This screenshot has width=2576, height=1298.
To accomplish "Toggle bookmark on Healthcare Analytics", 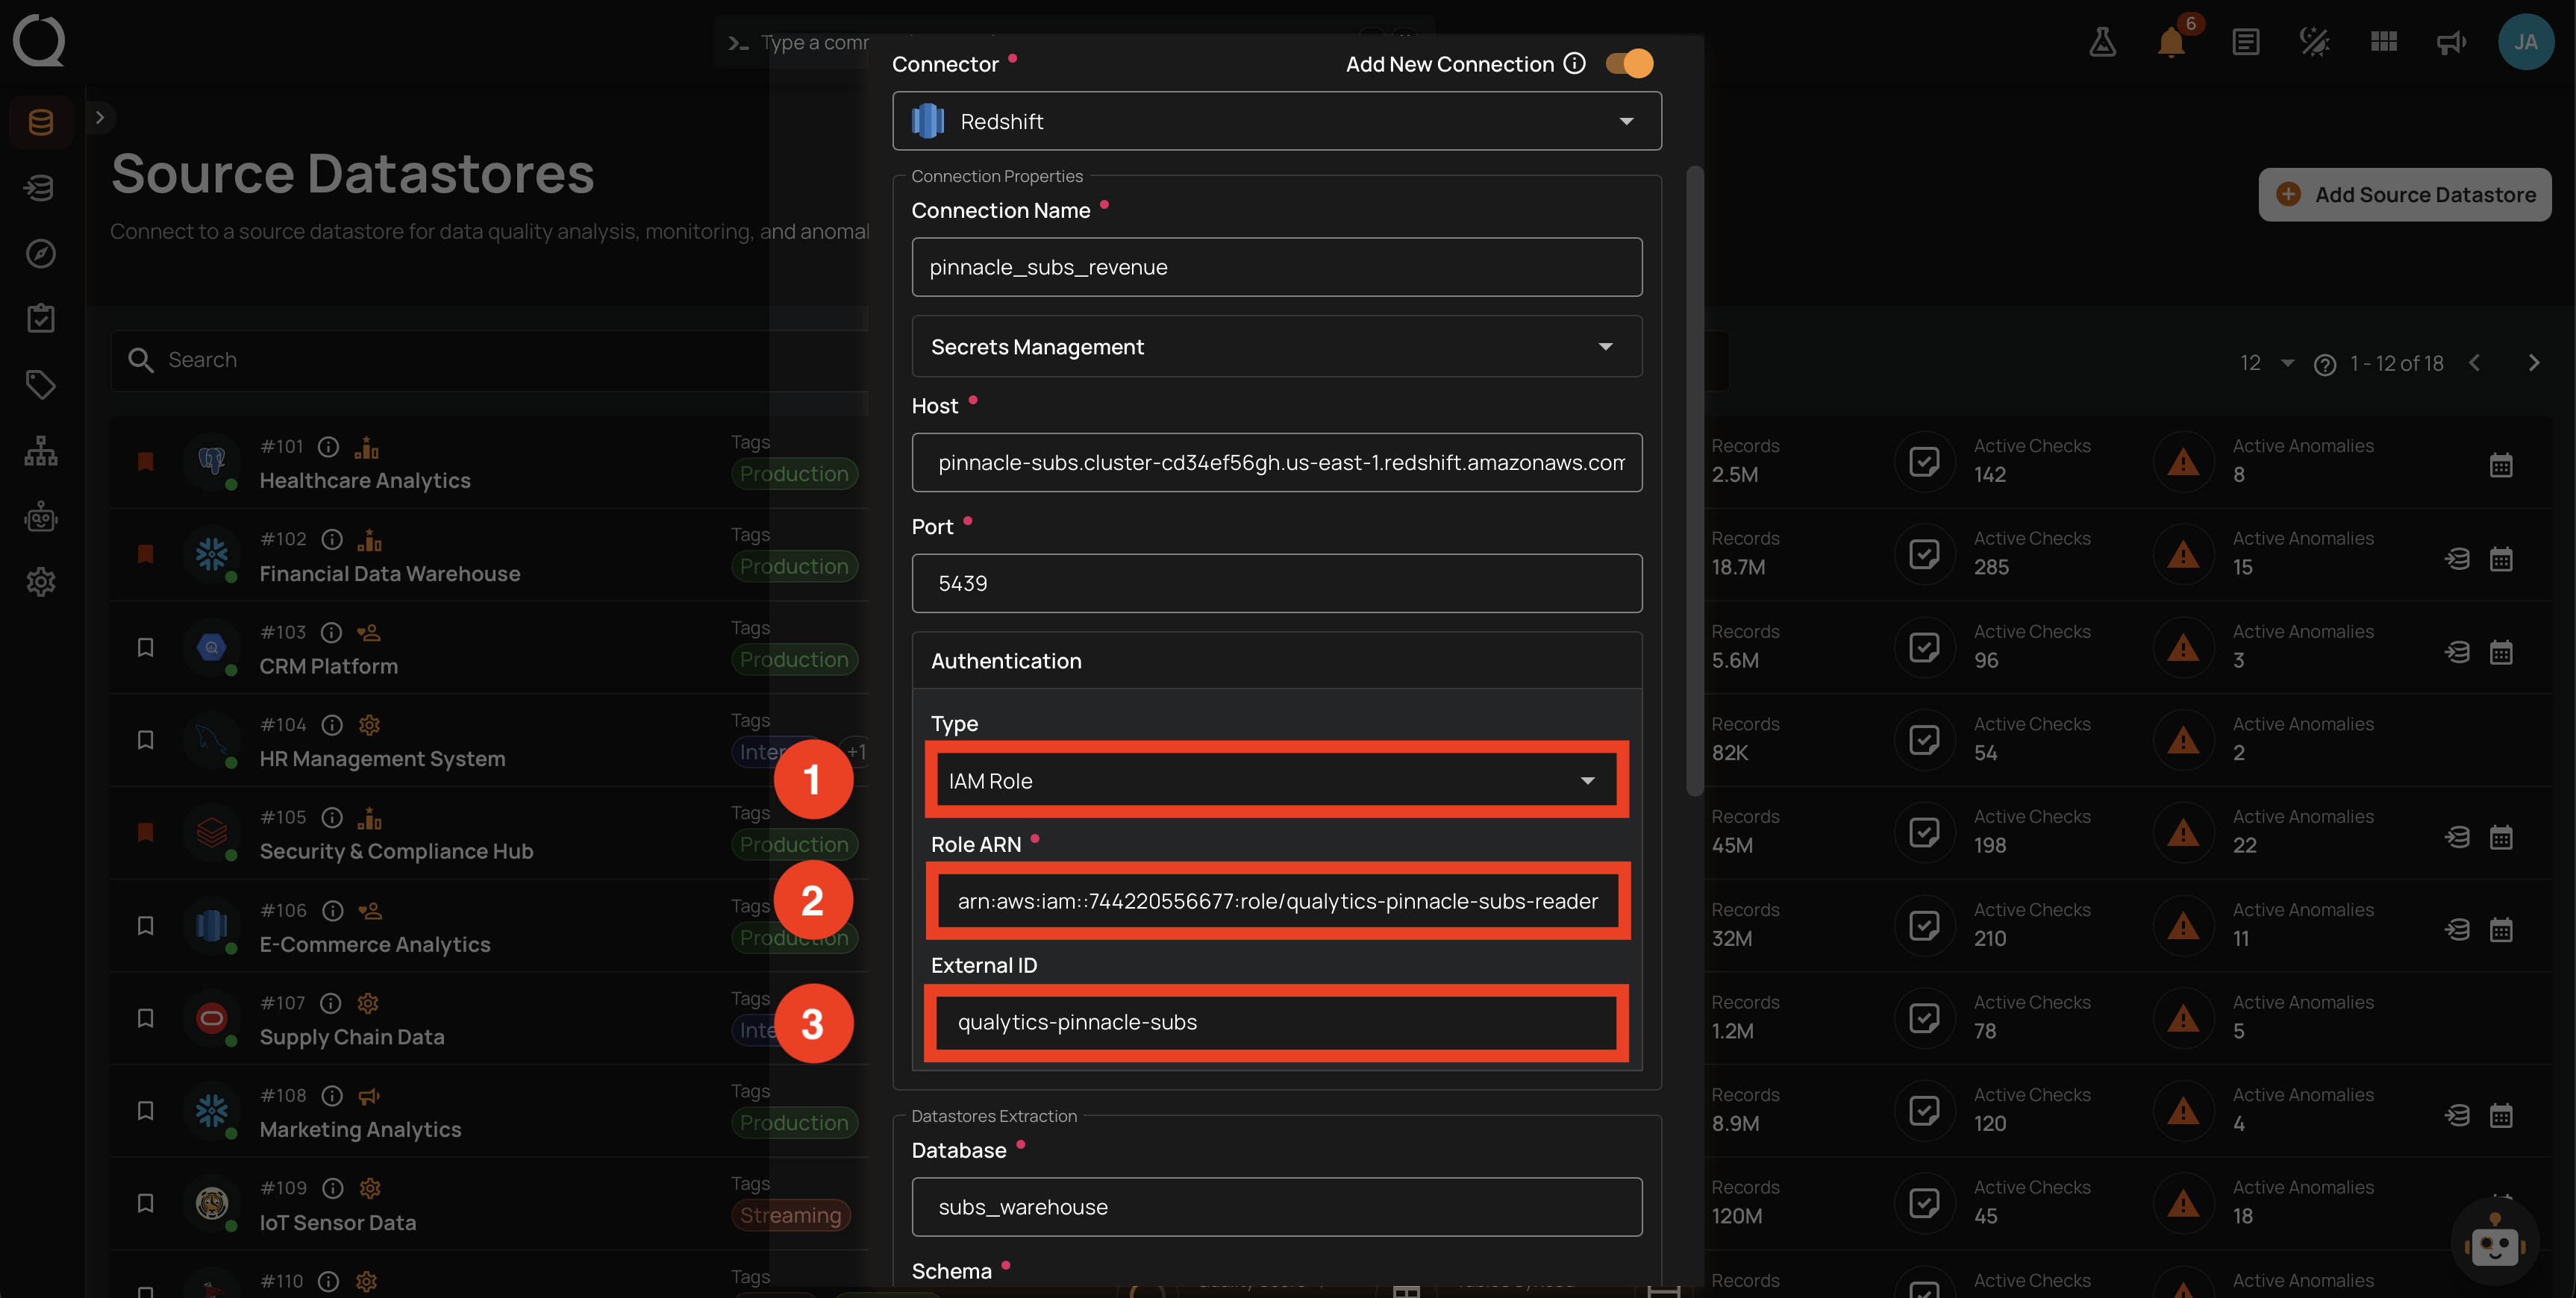I will tap(145, 461).
